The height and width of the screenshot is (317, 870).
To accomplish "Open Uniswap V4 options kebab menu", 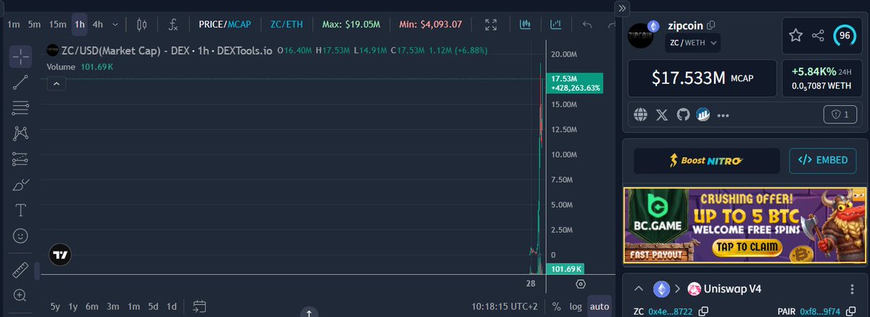I will coord(852,289).
